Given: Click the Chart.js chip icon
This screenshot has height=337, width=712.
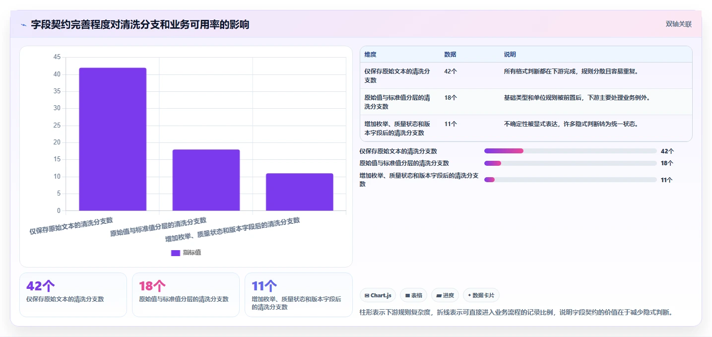Looking at the screenshot, I should click(x=367, y=296).
